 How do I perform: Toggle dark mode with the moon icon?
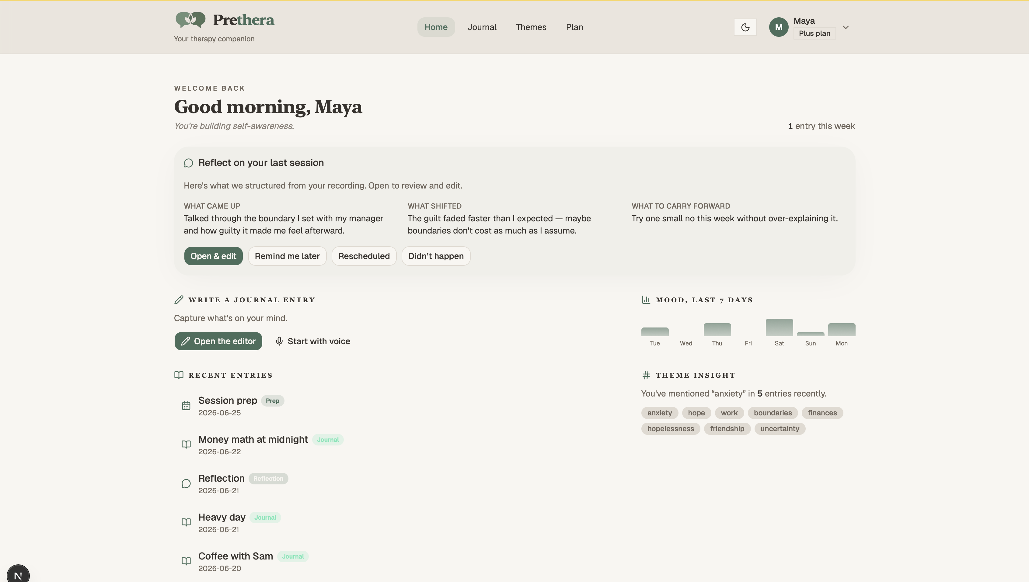click(x=745, y=27)
